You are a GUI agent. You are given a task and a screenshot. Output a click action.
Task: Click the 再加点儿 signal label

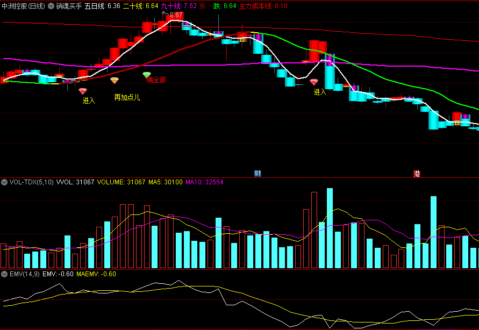click(127, 97)
